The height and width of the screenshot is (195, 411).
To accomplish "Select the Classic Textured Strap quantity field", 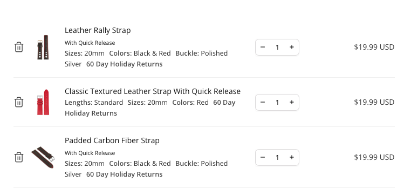I will 277,102.
